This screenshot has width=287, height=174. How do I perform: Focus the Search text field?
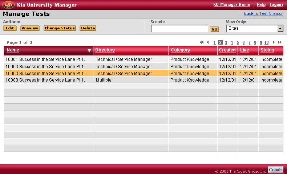click(x=179, y=29)
